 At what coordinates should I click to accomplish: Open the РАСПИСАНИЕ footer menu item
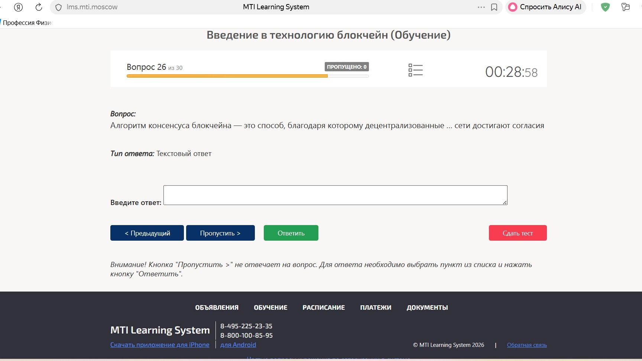[x=324, y=308]
